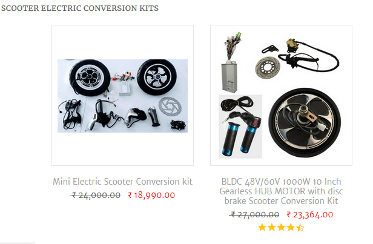
Task: Click the large hub motor wheel picture
Action: tap(305, 123)
